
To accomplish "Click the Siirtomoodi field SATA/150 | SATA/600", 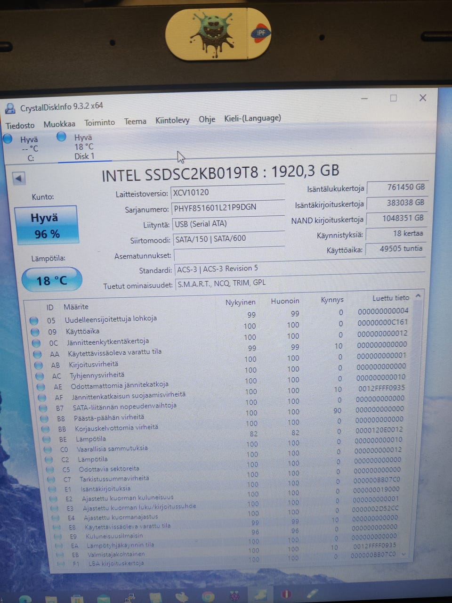I will click(229, 238).
